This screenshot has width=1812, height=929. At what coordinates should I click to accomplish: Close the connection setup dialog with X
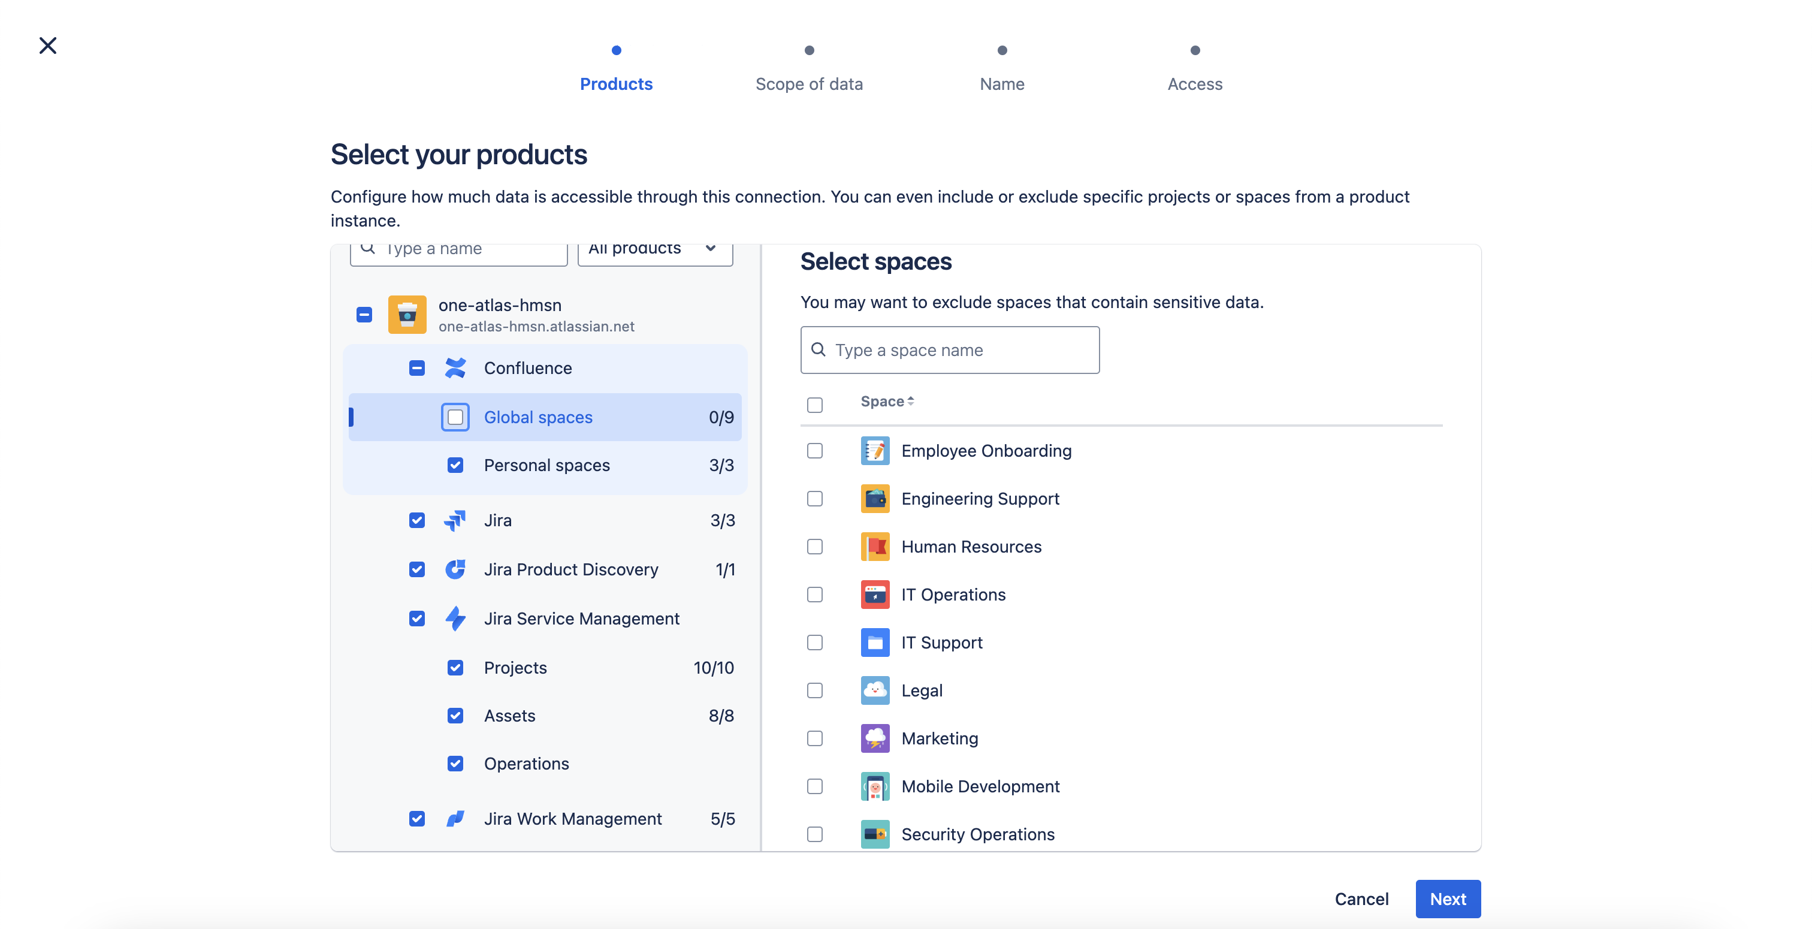point(48,46)
